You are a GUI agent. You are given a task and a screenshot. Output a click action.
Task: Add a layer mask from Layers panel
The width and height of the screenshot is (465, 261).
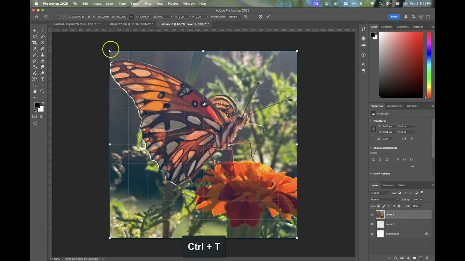point(402,258)
